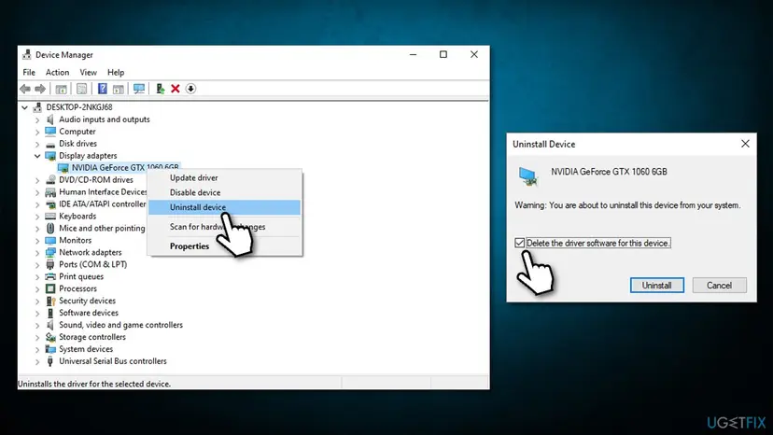Click the Ports (COM & LPT) icon
This screenshot has height=435, width=773.
coord(50,264)
